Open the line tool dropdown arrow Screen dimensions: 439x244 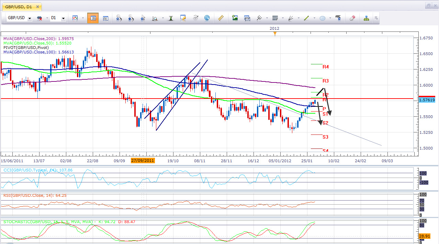314,18
